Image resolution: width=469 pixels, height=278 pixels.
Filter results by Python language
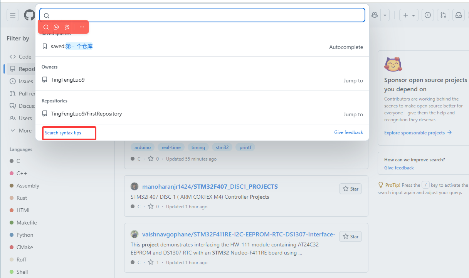[25, 235]
